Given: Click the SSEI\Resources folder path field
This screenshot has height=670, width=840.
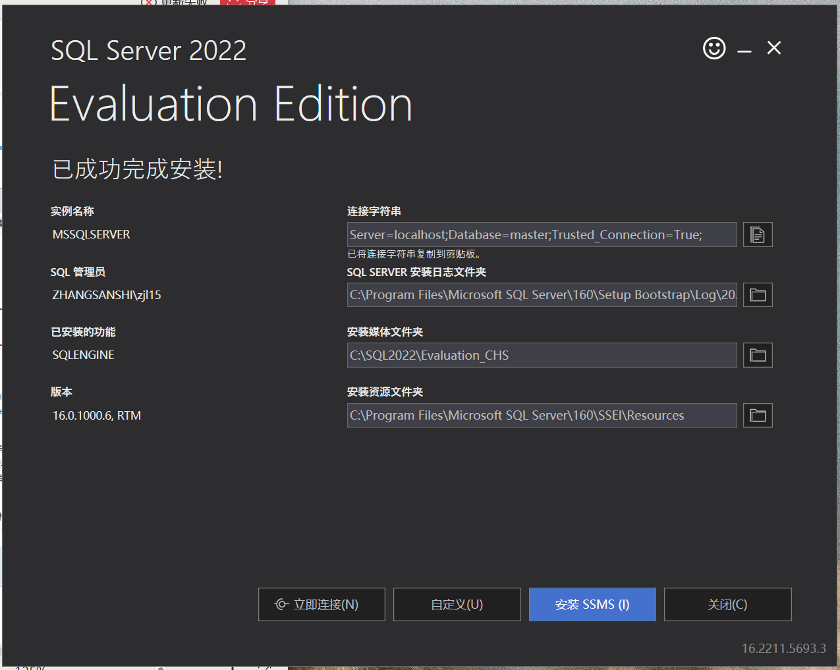Looking at the screenshot, I should [x=542, y=415].
